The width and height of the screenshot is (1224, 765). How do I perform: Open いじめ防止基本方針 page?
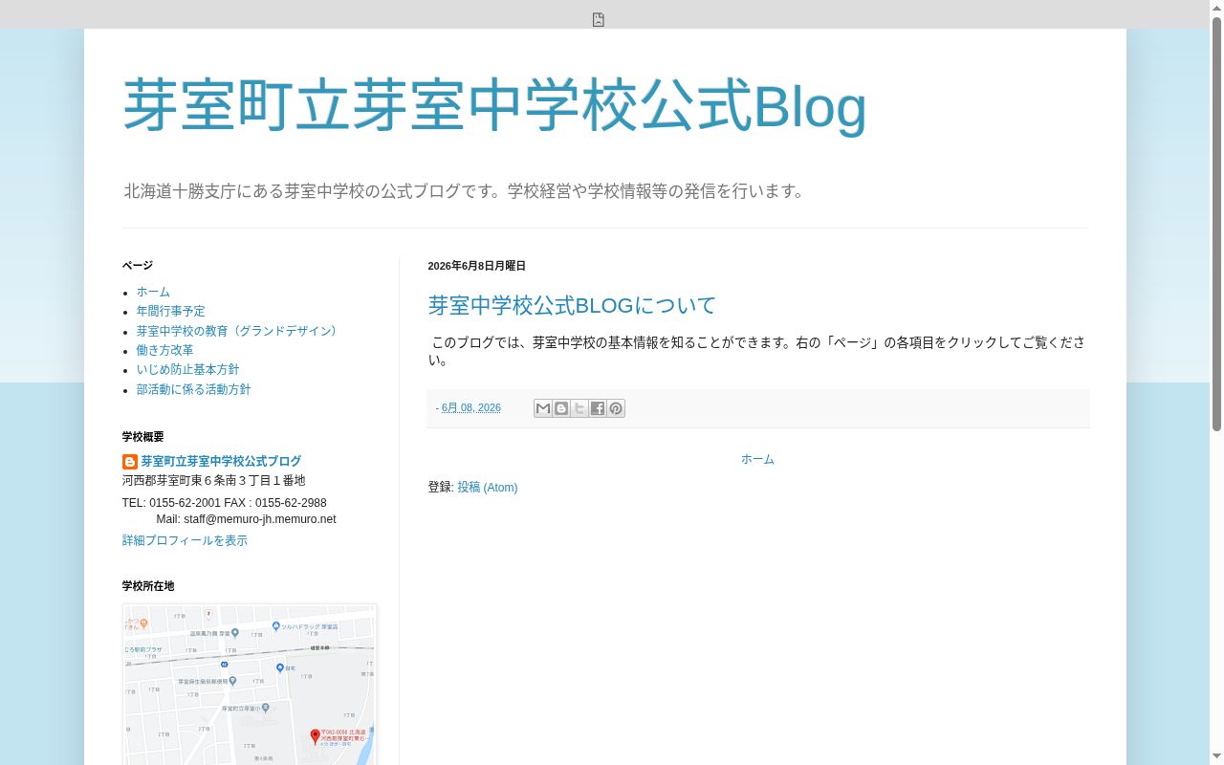187,369
